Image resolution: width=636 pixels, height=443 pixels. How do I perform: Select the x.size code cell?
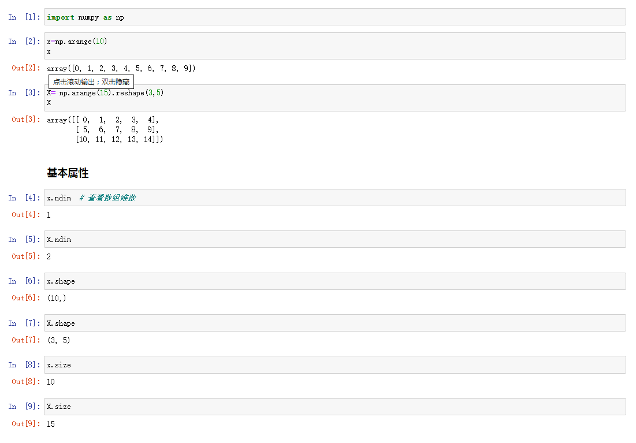tap(334, 364)
